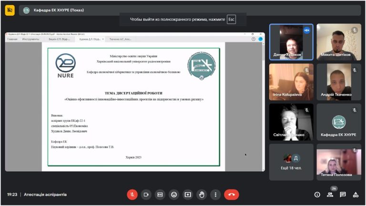
Task: Enable closed captions
Action: coord(160,195)
